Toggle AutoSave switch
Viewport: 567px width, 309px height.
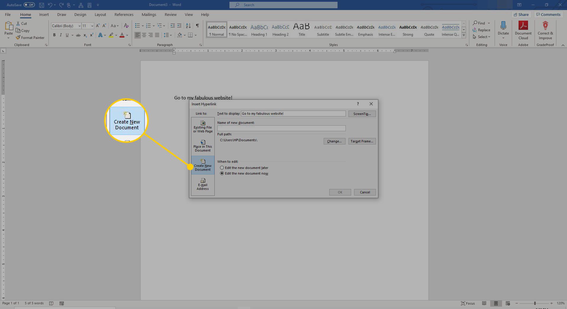pos(29,5)
